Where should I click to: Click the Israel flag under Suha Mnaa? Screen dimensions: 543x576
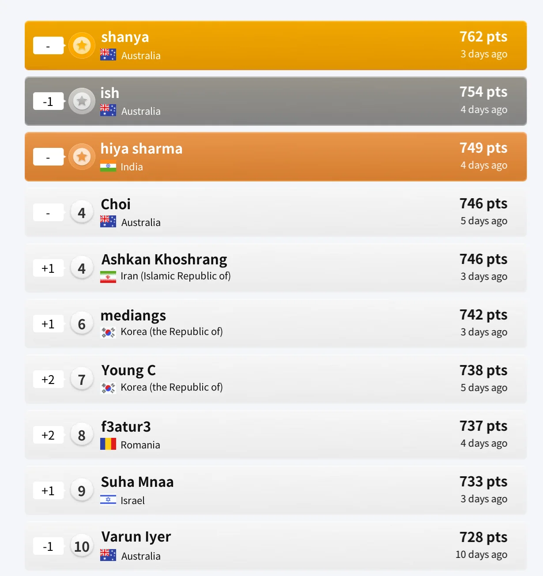(108, 500)
